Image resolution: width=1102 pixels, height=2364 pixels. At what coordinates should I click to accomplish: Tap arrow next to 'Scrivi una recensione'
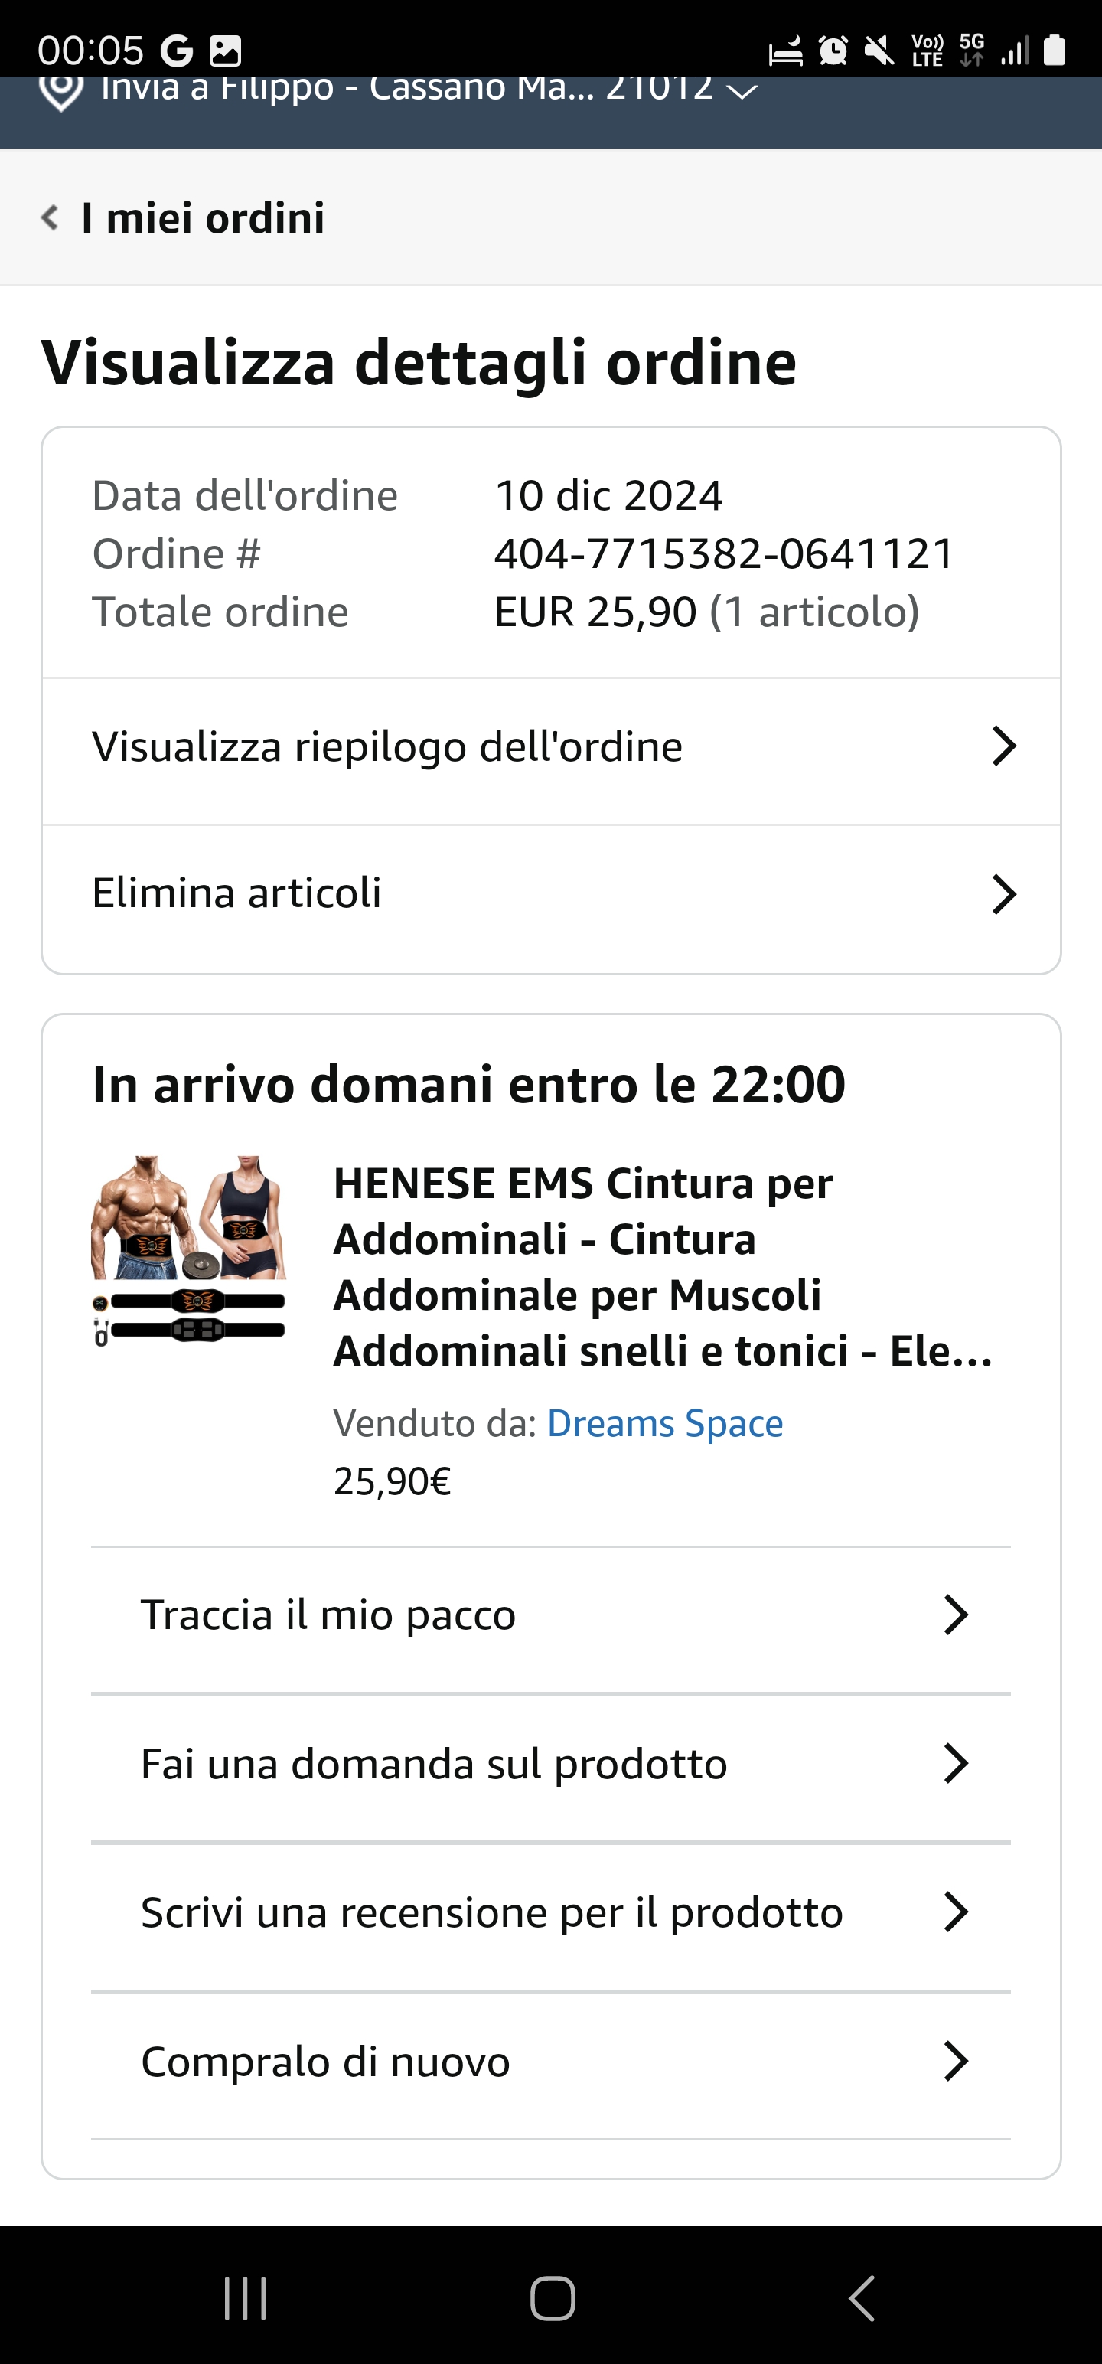coord(955,1912)
